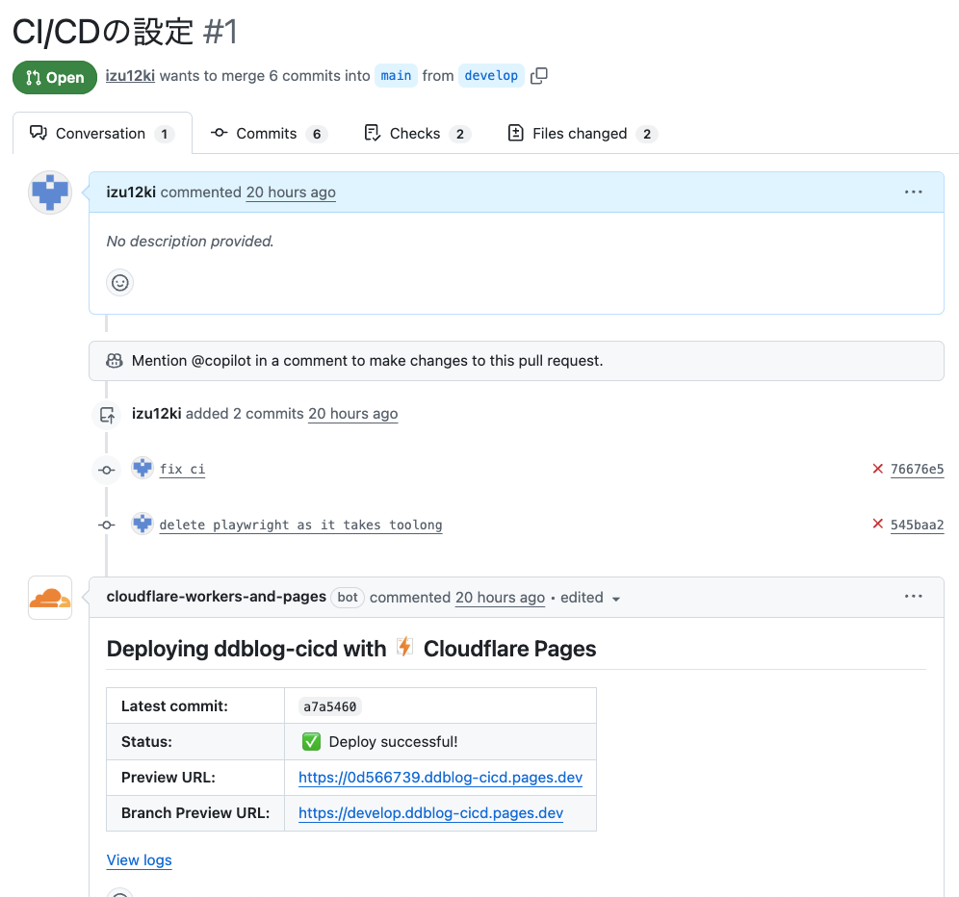Open options menu on Cloudflare bot comment
This screenshot has width=959, height=897.
coord(913,597)
